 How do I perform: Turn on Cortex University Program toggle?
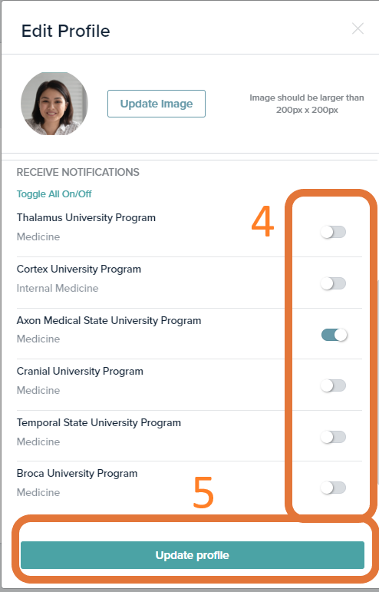(333, 283)
